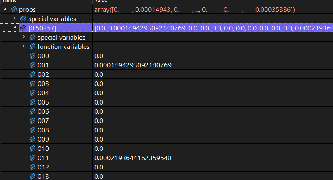Click the cube icon for element 000
Screen dimensions: 333x180
pyautogui.click(x=33, y=56)
